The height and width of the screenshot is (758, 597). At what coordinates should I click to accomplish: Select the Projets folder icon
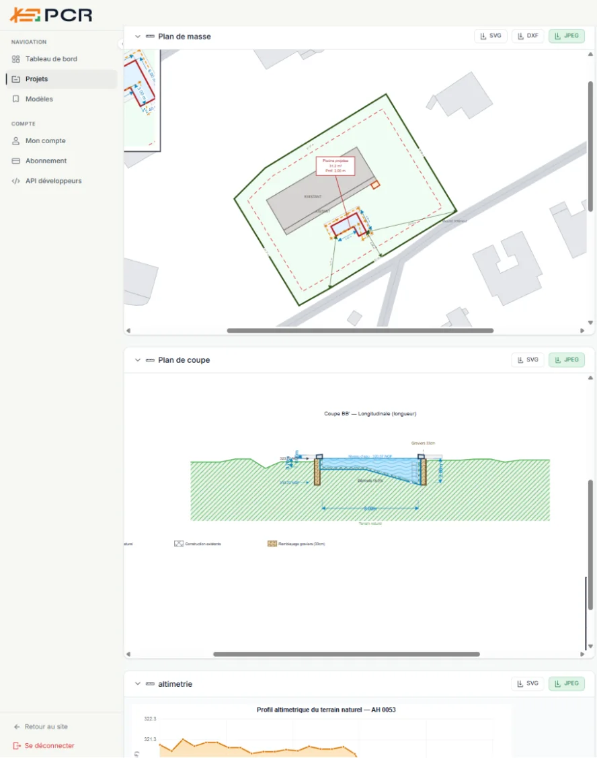tap(16, 79)
